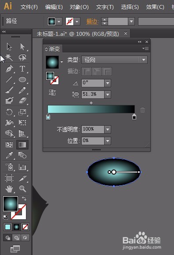This screenshot has height=255, width=174.
Task: Select the Mesh tool
Action: click(x=9, y=145)
